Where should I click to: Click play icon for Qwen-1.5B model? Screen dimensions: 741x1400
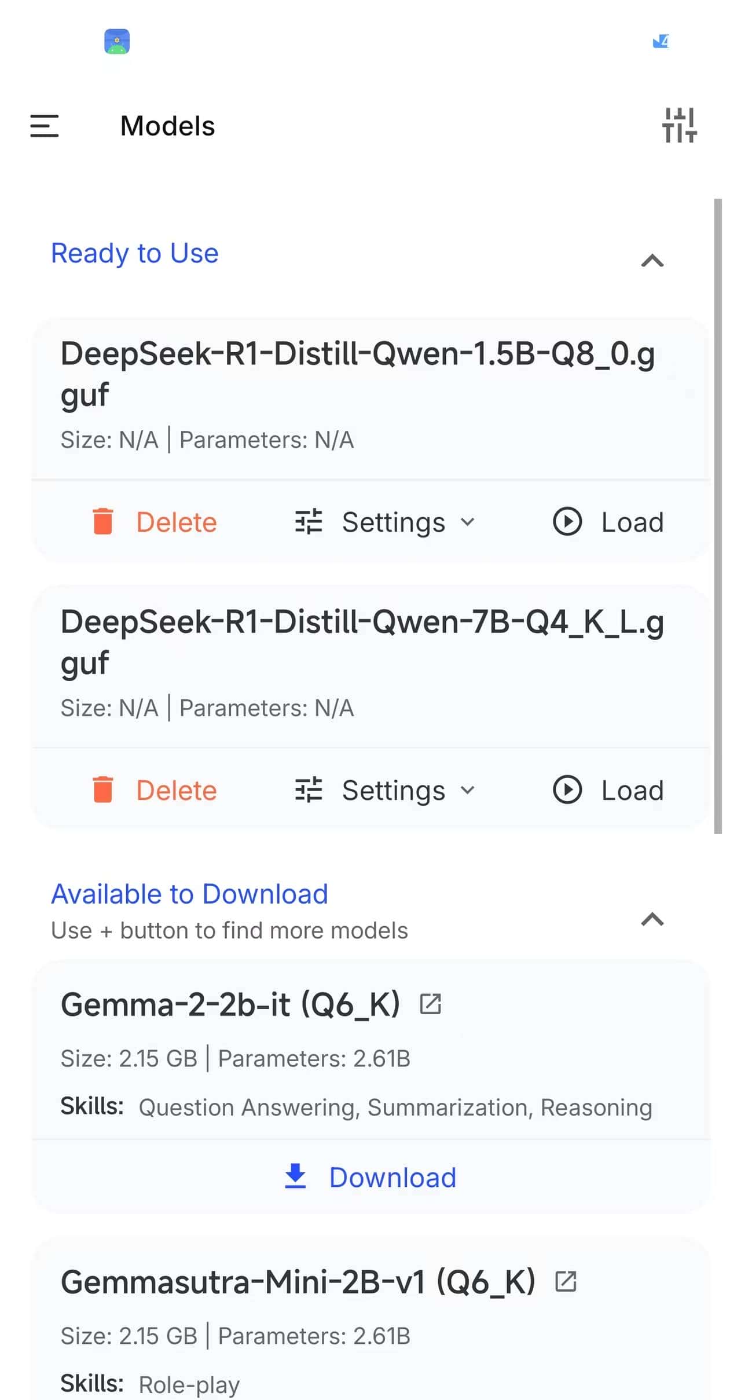(x=567, y=521)
